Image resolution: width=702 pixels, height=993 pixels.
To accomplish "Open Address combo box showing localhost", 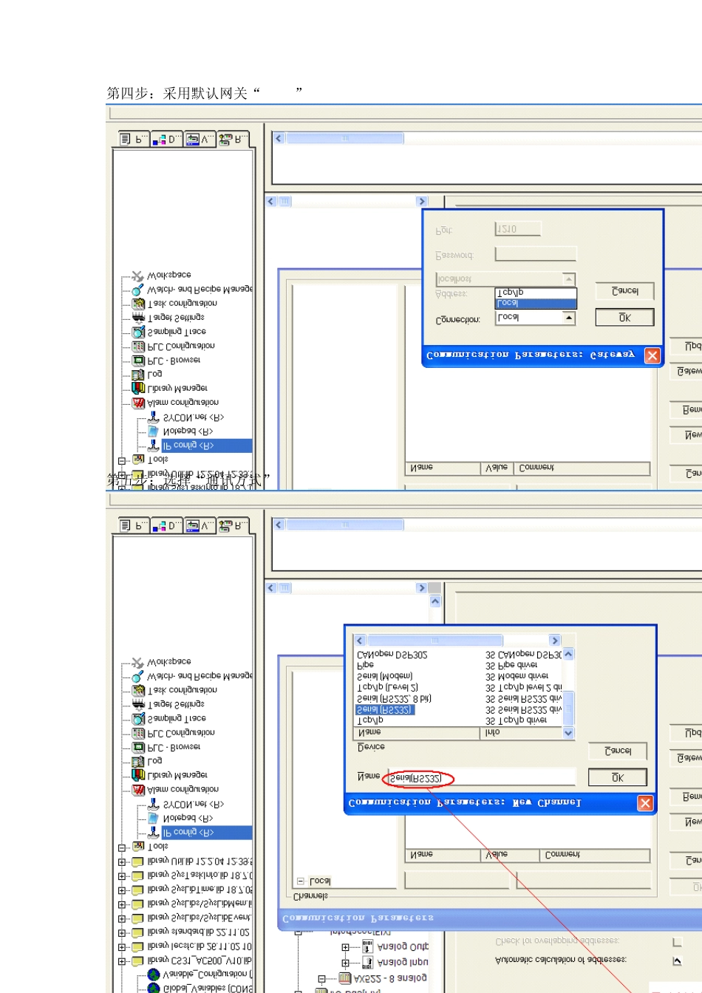I will click(505, 279).
